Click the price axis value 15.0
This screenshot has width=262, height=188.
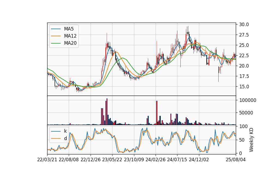pos(244,87)
